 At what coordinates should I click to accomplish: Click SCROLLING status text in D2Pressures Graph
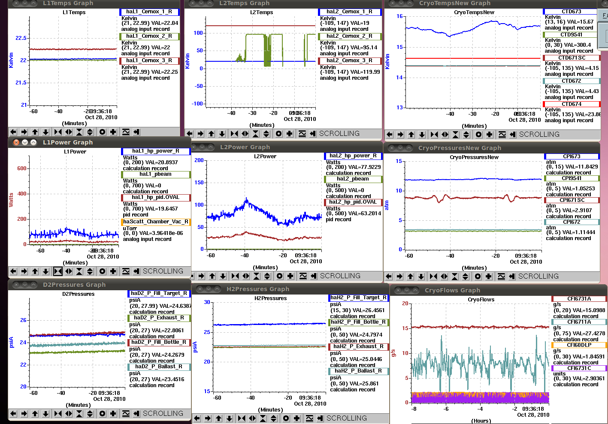click(x=163, y=414)
